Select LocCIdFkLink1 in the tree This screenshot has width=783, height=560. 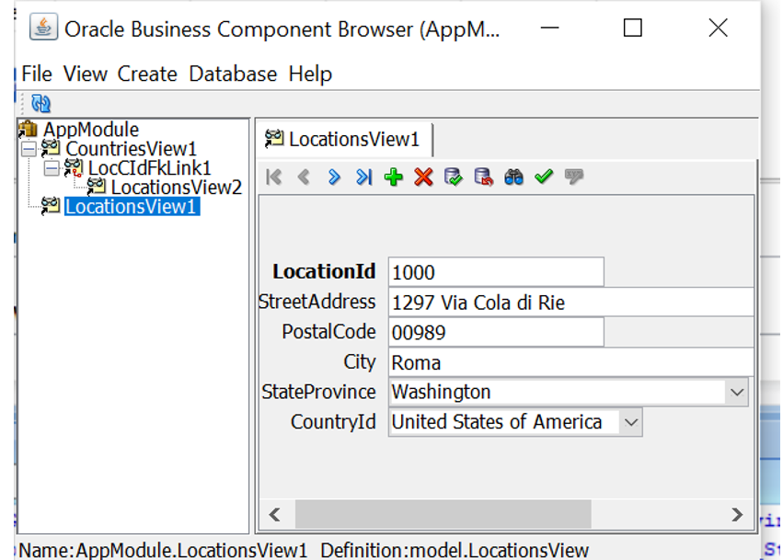point(150,168)
